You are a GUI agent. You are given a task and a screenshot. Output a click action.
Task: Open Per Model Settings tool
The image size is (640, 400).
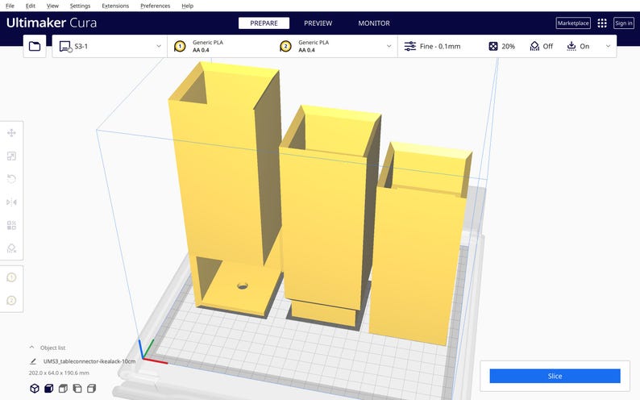tap(11, 225)
